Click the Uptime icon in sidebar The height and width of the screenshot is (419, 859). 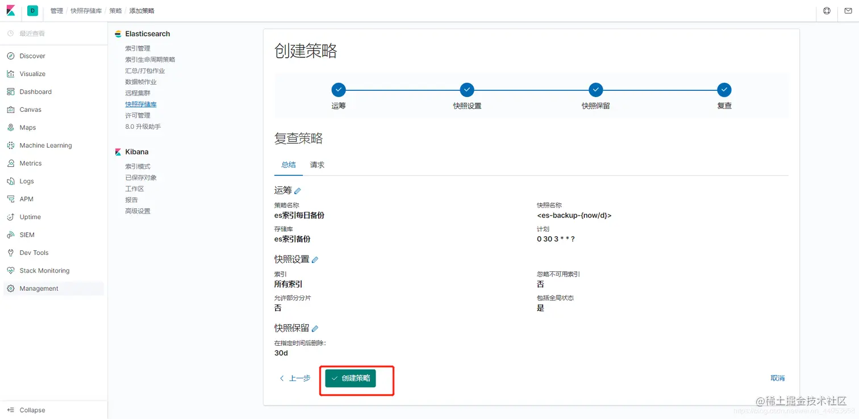(10, 217)
